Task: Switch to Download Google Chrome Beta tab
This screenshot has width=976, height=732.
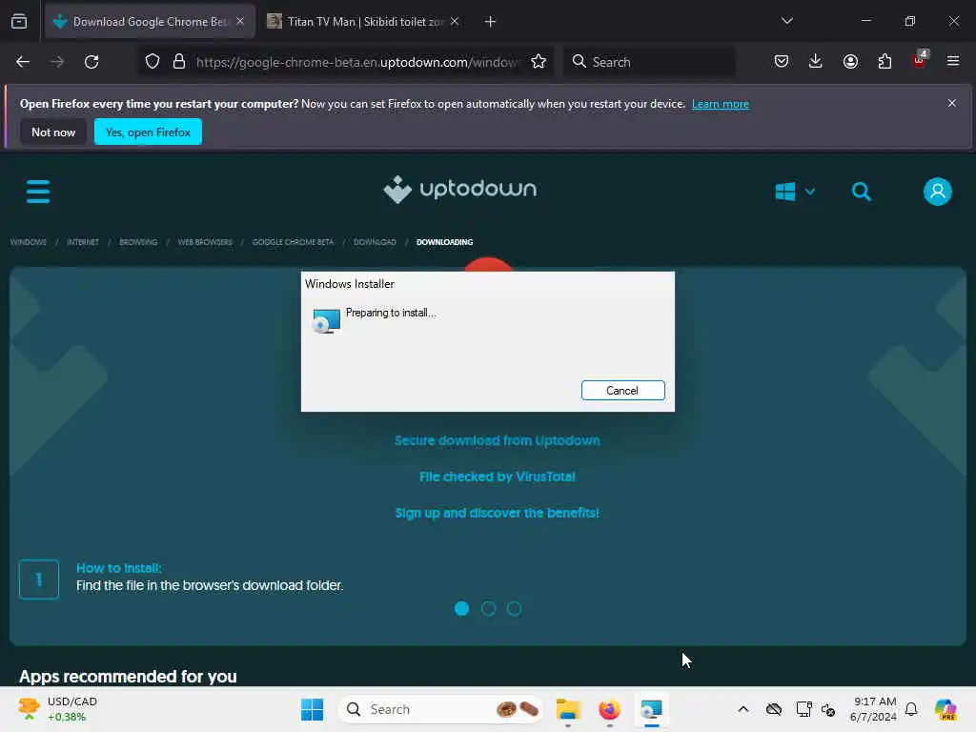Action: coord(150,22)
